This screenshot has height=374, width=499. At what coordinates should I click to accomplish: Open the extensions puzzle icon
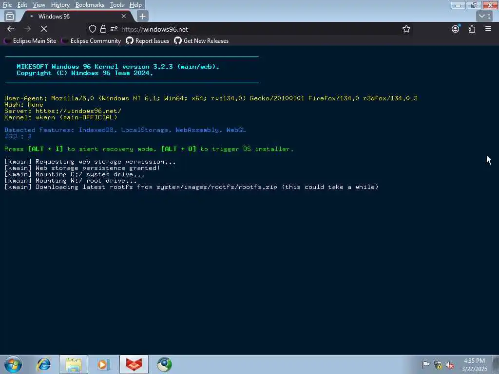(472, 29)
